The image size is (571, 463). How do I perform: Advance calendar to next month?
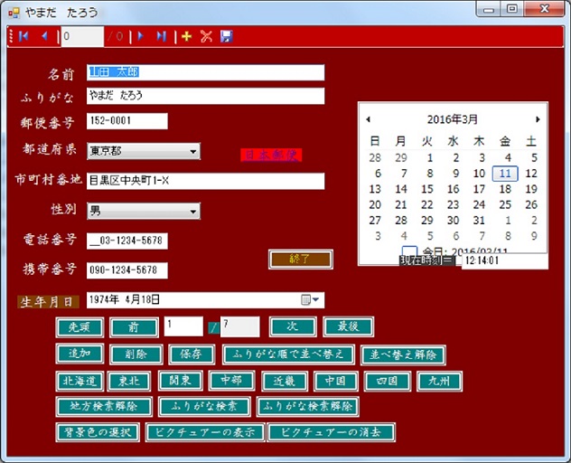[538, 119]
